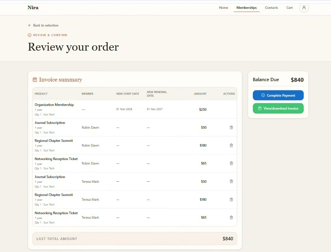Click Complete Payment button
Viewport: 331px width, 252px height.
[x=278, y=95]
